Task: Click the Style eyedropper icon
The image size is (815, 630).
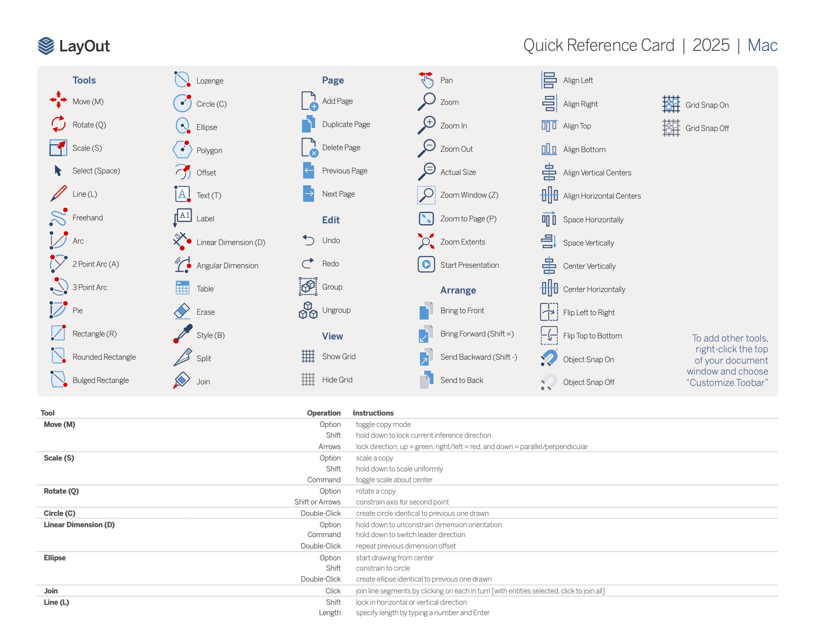Action: coord(182,334)
